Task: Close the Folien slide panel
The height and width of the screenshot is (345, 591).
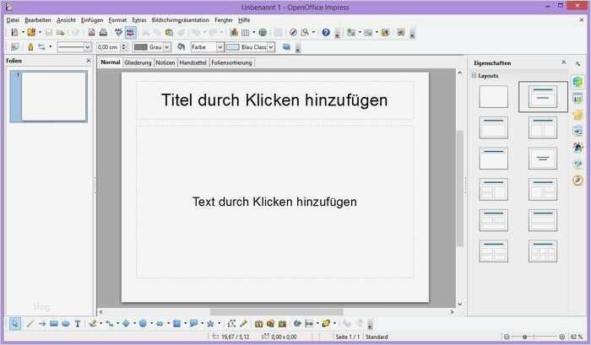Action: (89, 60)
